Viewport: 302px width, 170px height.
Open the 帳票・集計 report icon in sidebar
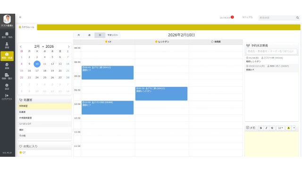coord(7,76)
